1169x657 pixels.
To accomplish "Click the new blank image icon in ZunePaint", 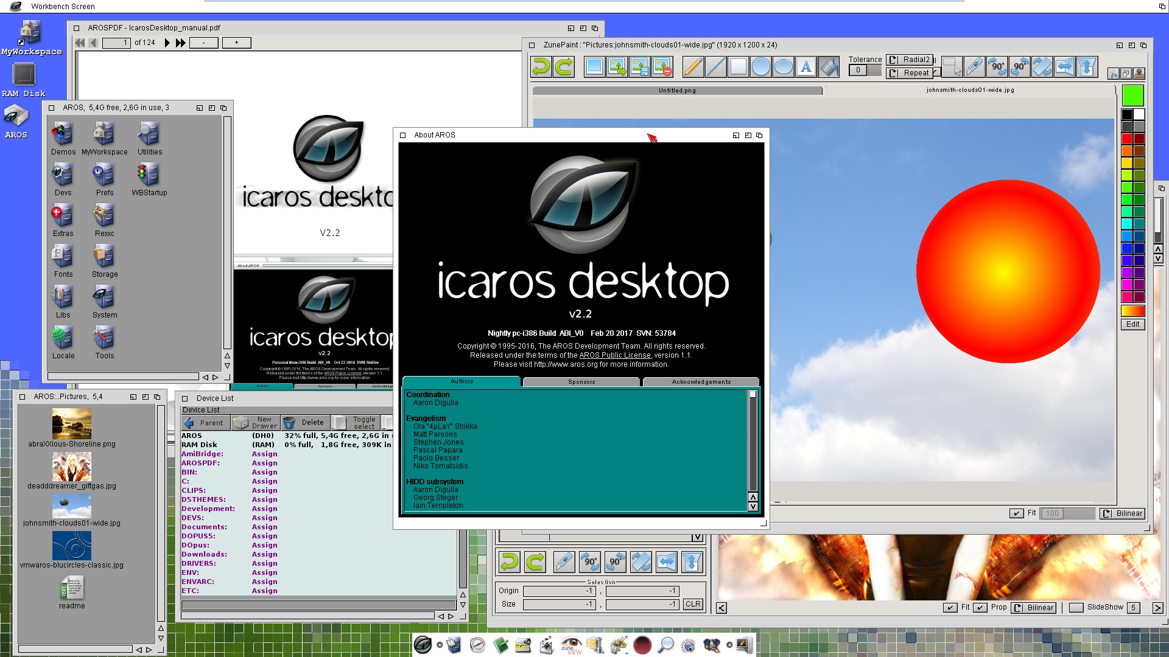I will click(x=594, y=67).
